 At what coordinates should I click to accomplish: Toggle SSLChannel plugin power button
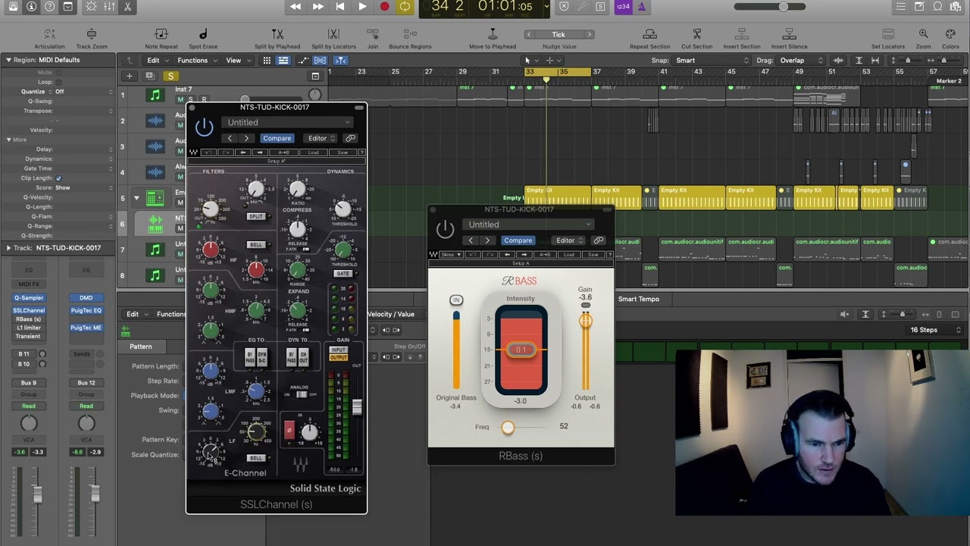point(204,127)
